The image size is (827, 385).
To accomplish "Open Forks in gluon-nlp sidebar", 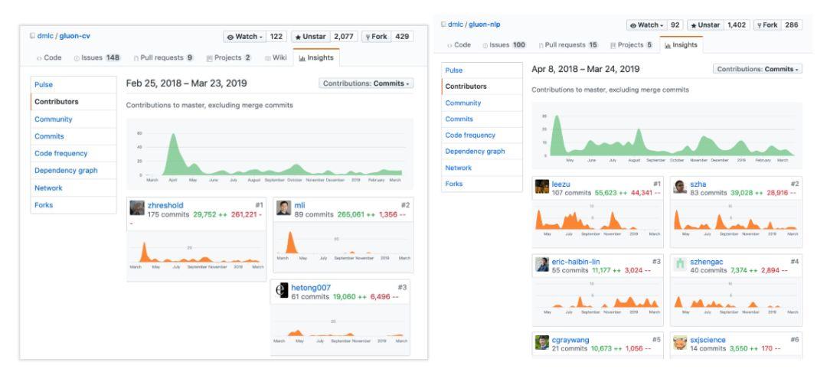I will pyautogui.click(x=482, y=184).
